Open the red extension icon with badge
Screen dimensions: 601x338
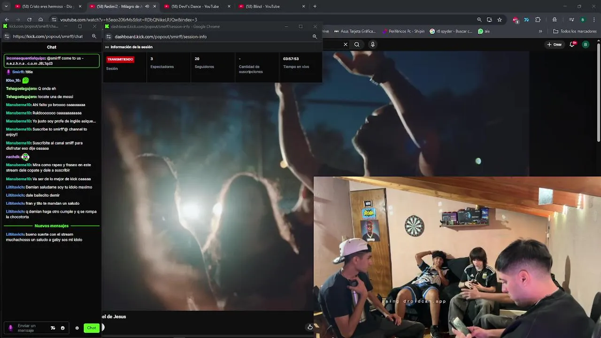[x=516, y=20]
